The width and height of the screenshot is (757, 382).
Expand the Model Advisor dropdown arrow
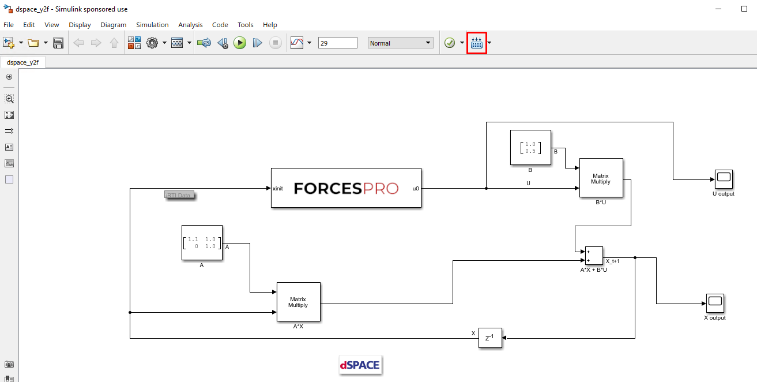[x=462, y=43]
